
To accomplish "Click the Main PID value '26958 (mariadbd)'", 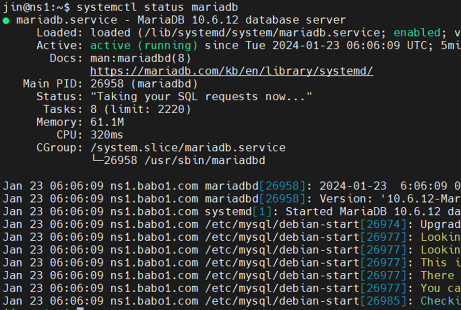I will [144, 84].
